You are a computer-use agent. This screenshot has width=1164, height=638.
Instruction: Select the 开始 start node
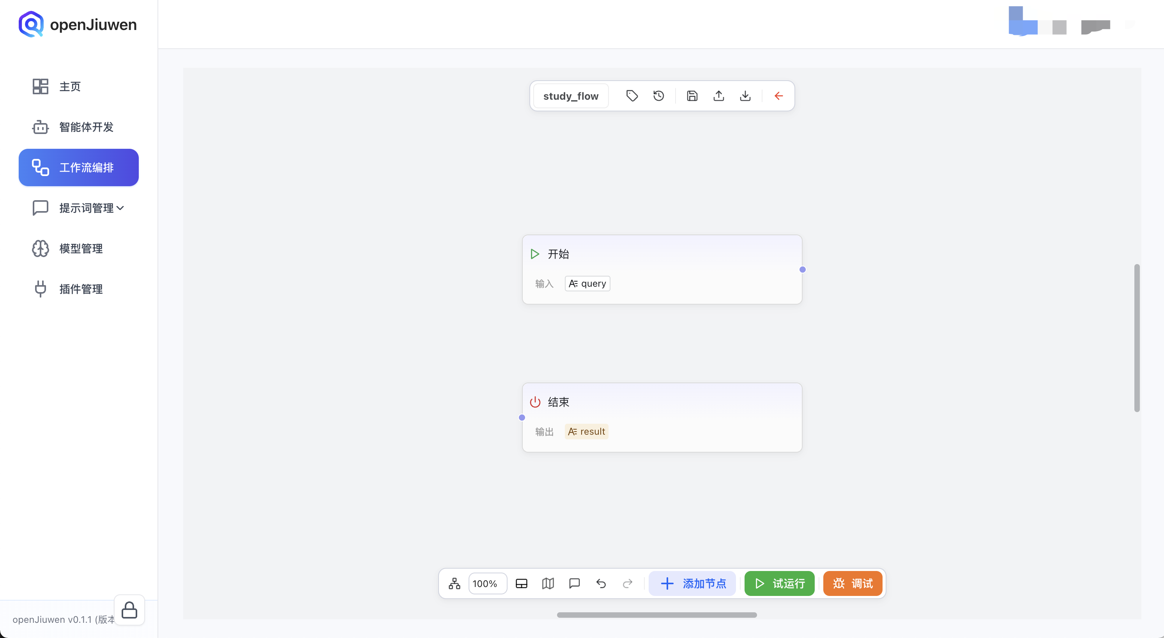click(662, 254)
